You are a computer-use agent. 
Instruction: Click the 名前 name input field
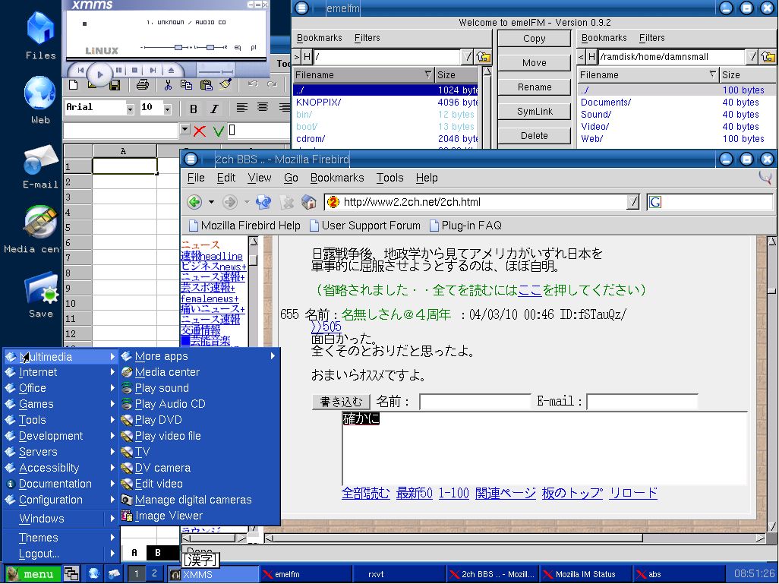(475, 402)
